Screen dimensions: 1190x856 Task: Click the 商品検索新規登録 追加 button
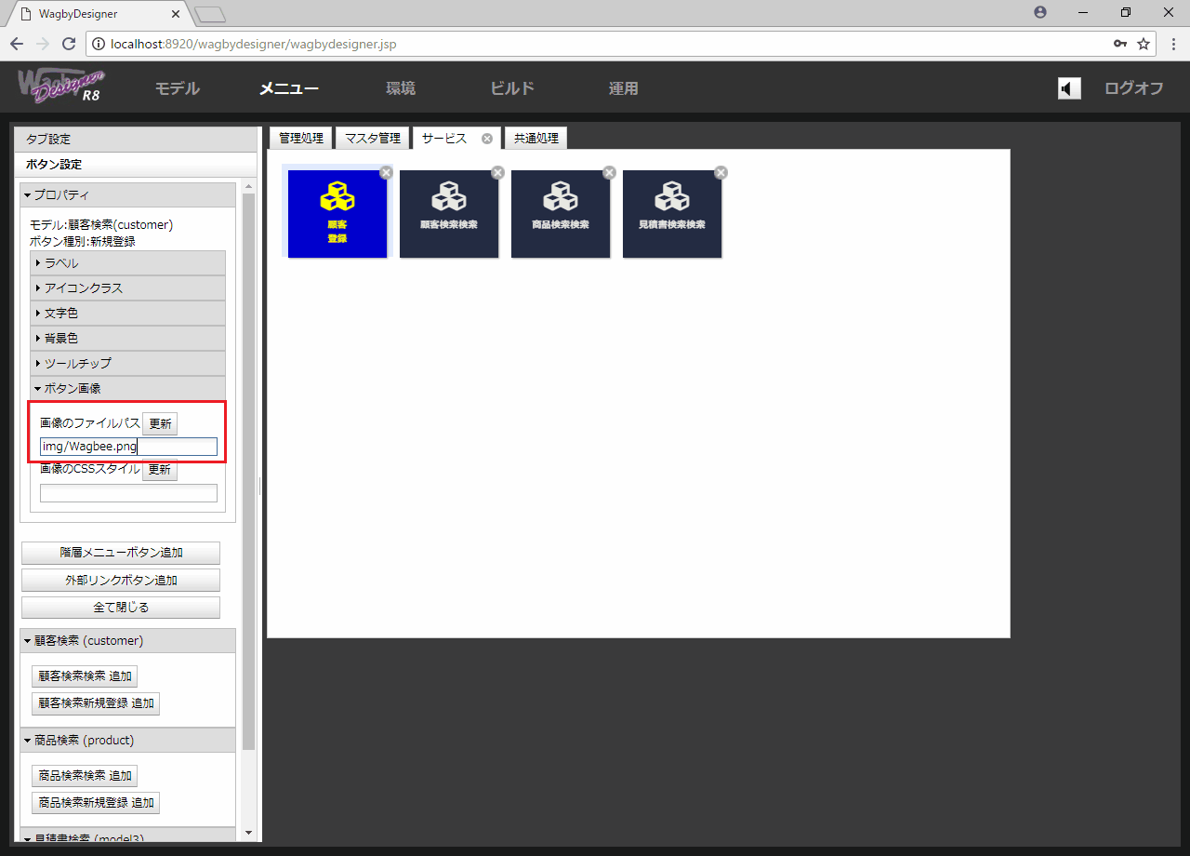click(x=96, y=803)
